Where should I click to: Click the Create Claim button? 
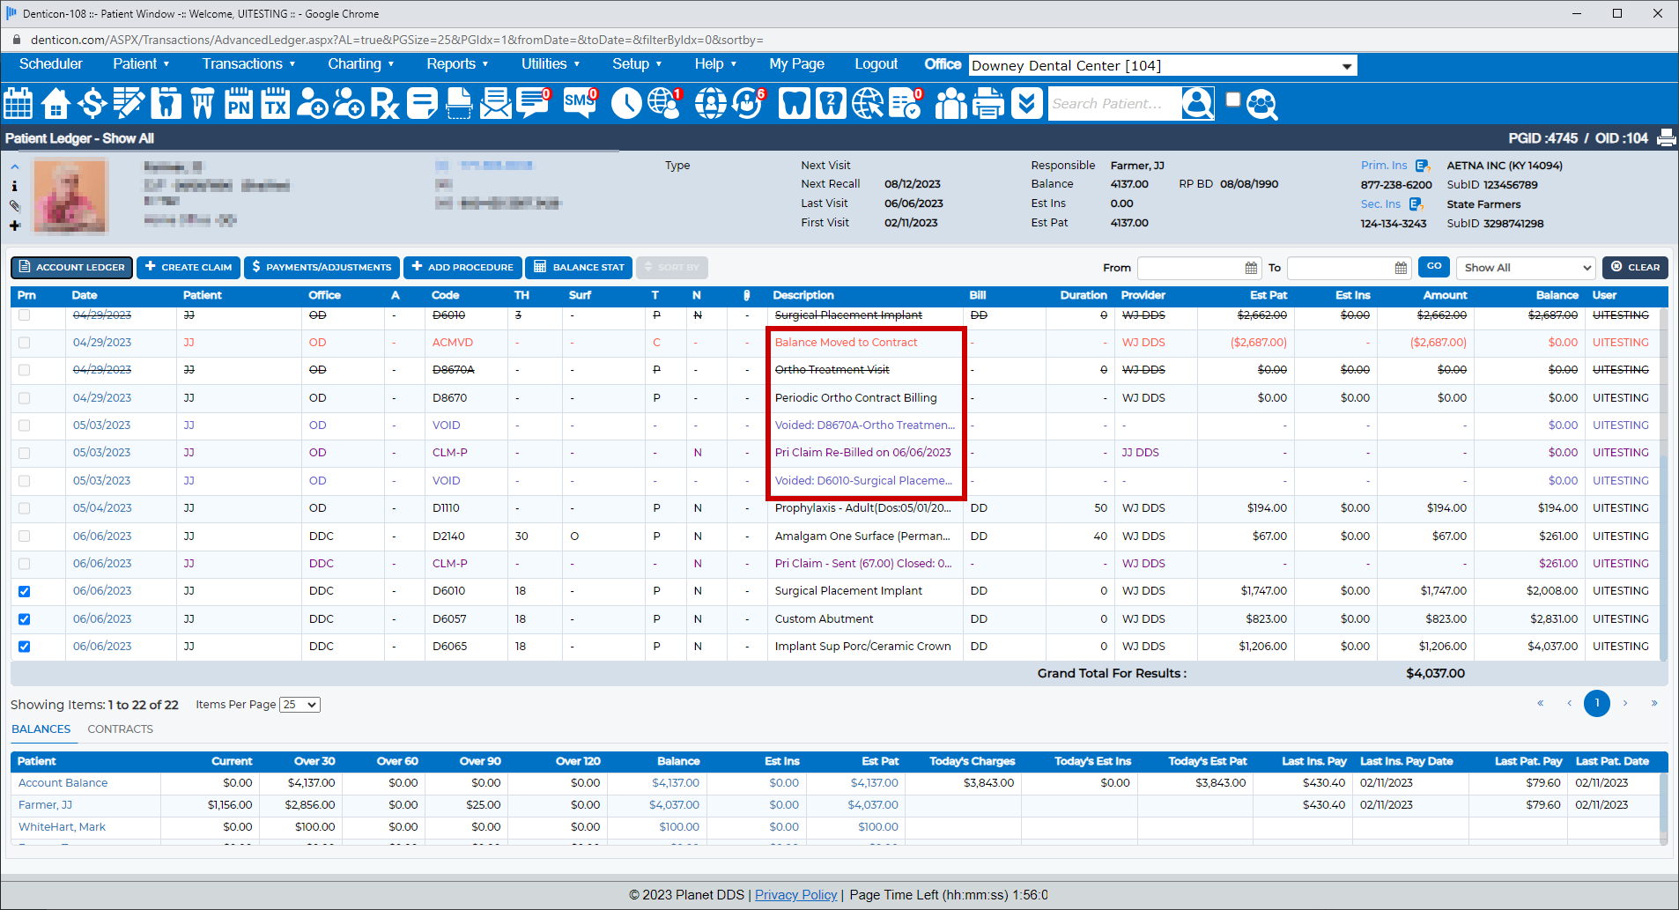point(189,268)
